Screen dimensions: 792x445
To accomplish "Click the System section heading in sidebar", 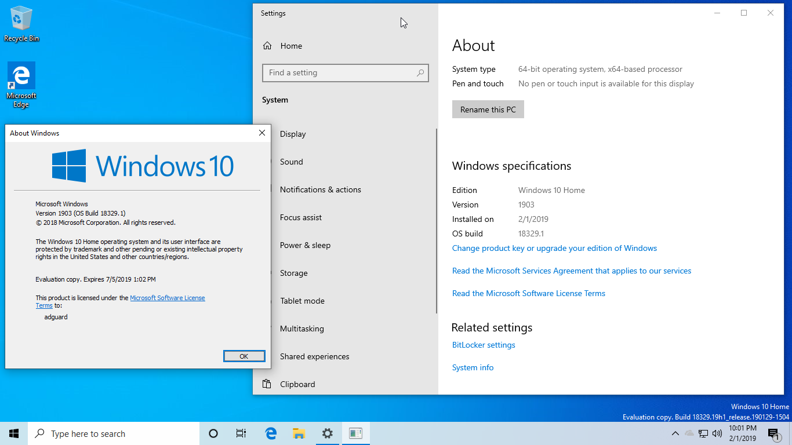I will pyautogui.click(x=275, y=100).
